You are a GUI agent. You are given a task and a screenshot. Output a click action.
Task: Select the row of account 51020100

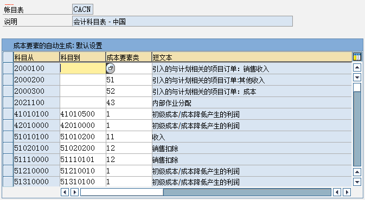pos(8,148)
